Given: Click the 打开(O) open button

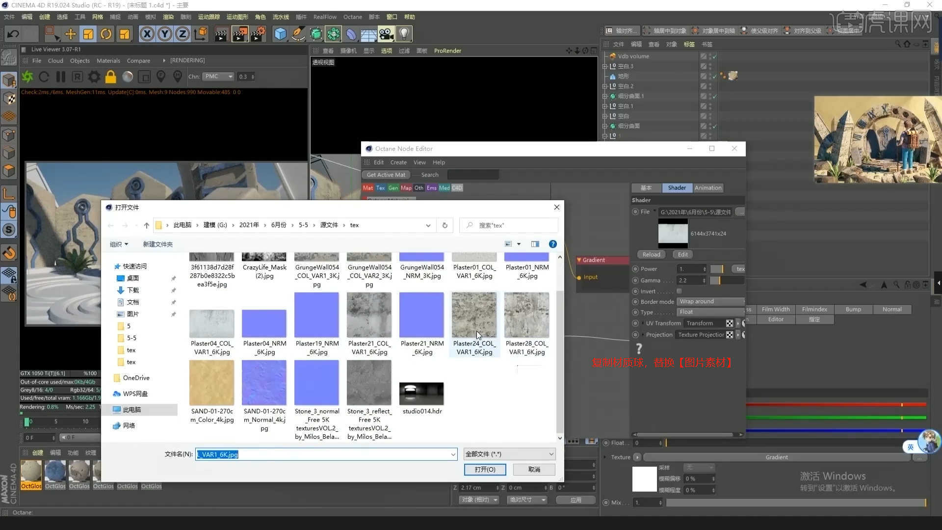Looking at the screenshot, I should point(484,469).
